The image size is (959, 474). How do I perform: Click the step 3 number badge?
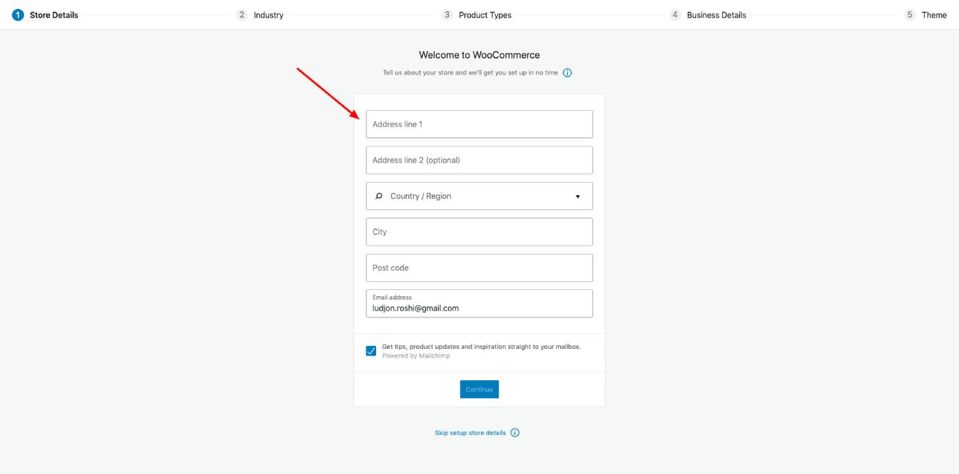(447, 15)
